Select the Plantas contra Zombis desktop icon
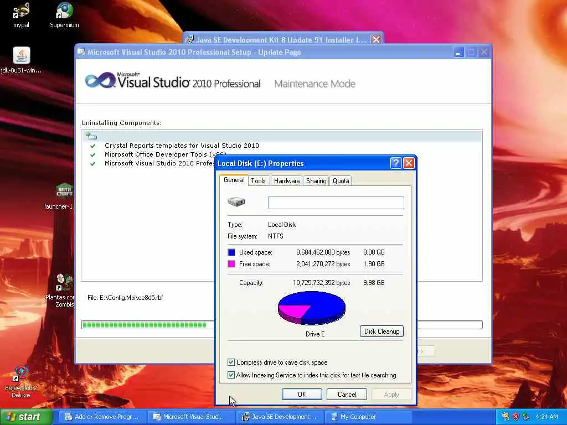 (x=64, y=291)
